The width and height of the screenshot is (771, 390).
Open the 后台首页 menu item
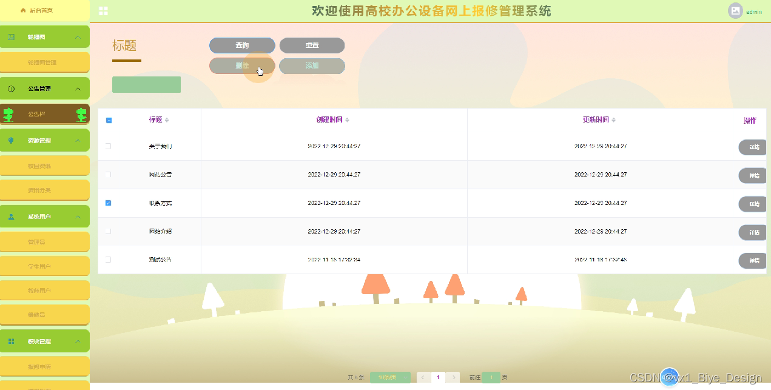pos(45,10)
